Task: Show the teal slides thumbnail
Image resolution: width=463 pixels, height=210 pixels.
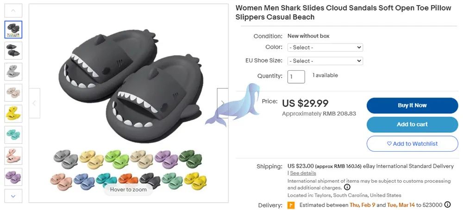Action: [x=13, y=135]
